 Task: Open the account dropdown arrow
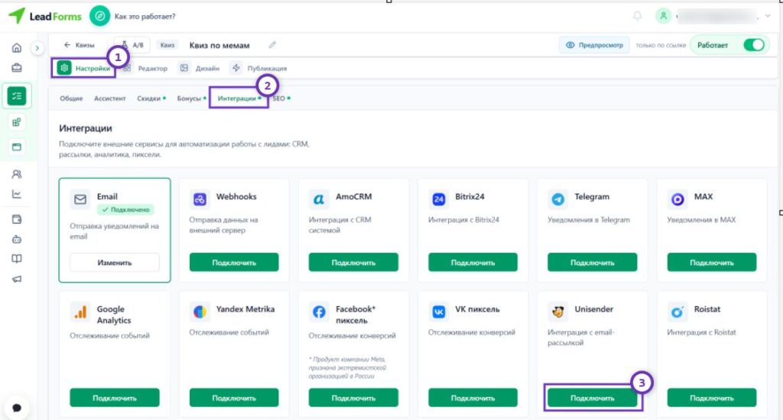[x=768, y=16]
